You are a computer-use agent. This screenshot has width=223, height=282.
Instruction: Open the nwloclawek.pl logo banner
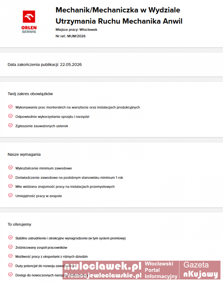click(x=102, y=270)
